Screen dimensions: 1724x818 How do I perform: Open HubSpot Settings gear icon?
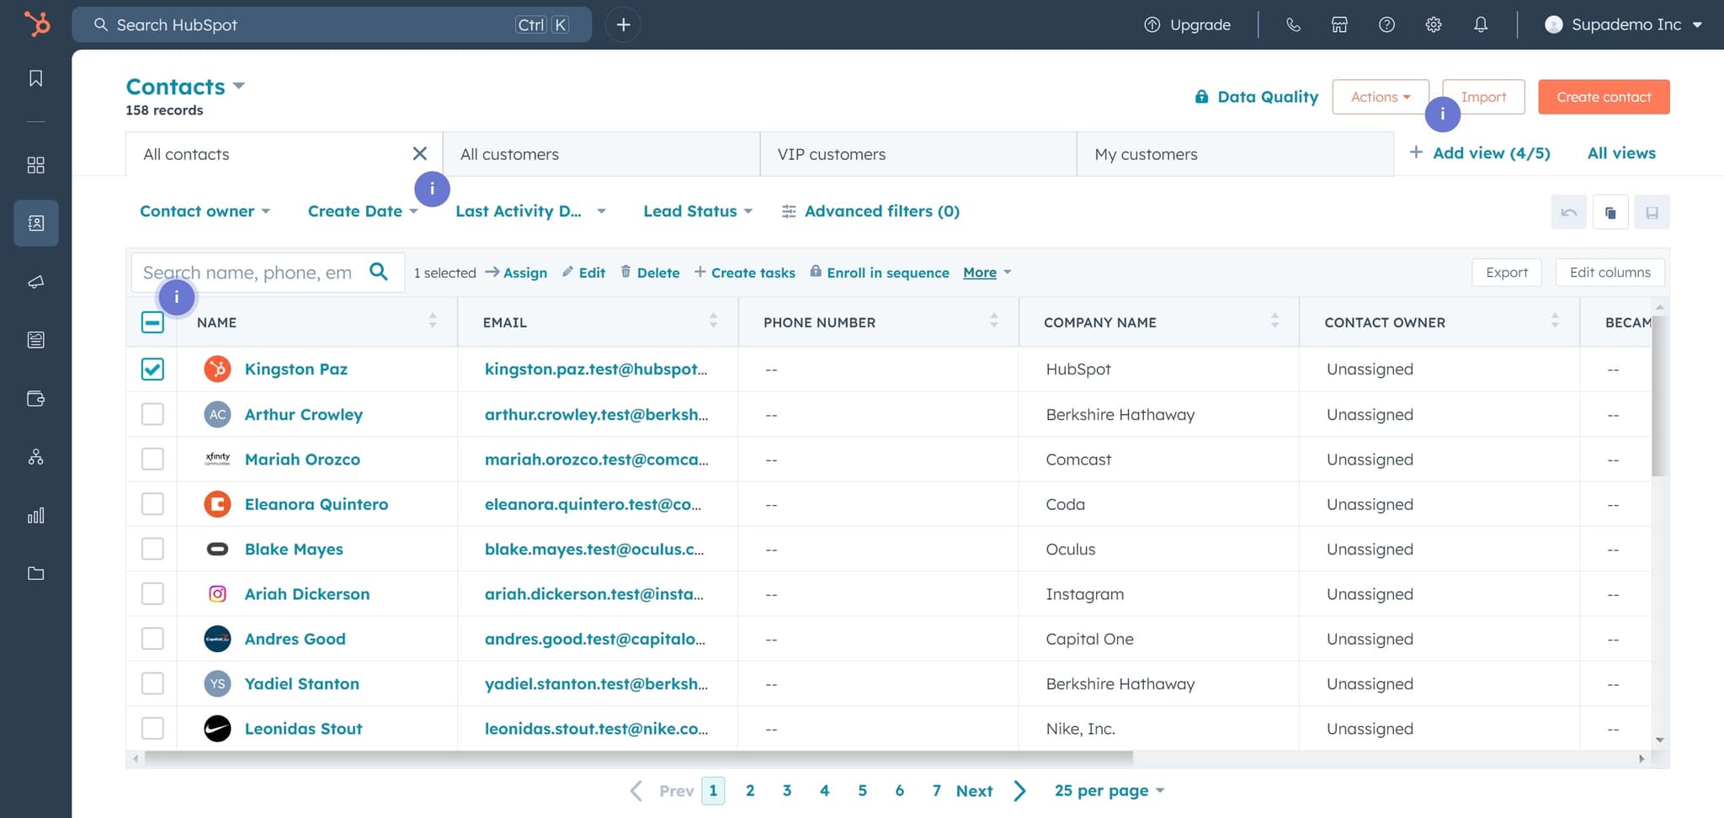(1434, 24)
